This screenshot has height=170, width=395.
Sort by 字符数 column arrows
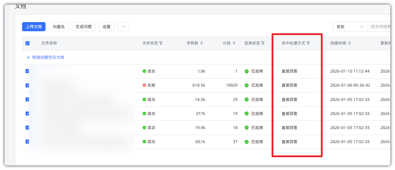(x=202, y=43)
